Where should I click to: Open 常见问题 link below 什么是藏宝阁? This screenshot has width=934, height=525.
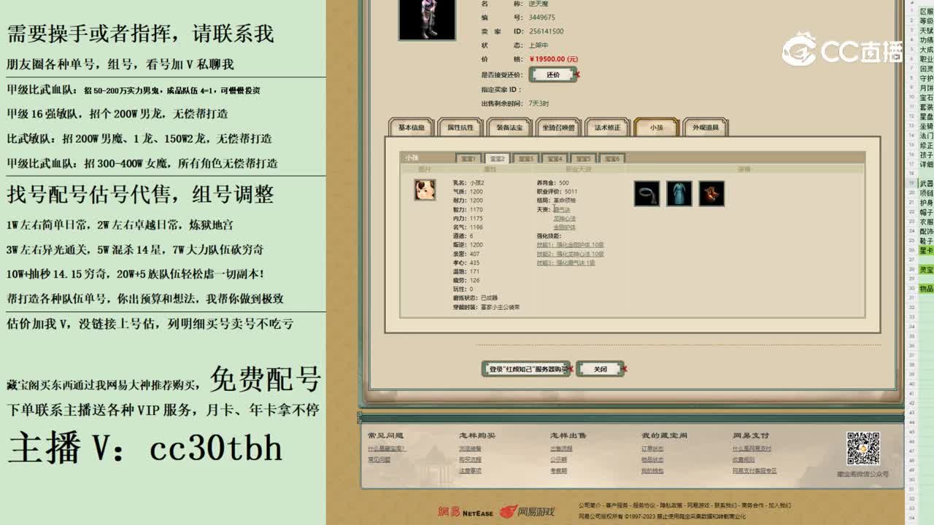pyautogui.click(x=379, y=459)
